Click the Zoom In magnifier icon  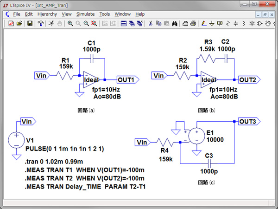coord(70,23)
